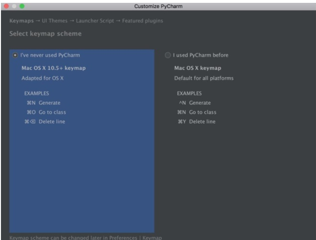Select "I've never used PyCharm" radio button

(15, 55)
